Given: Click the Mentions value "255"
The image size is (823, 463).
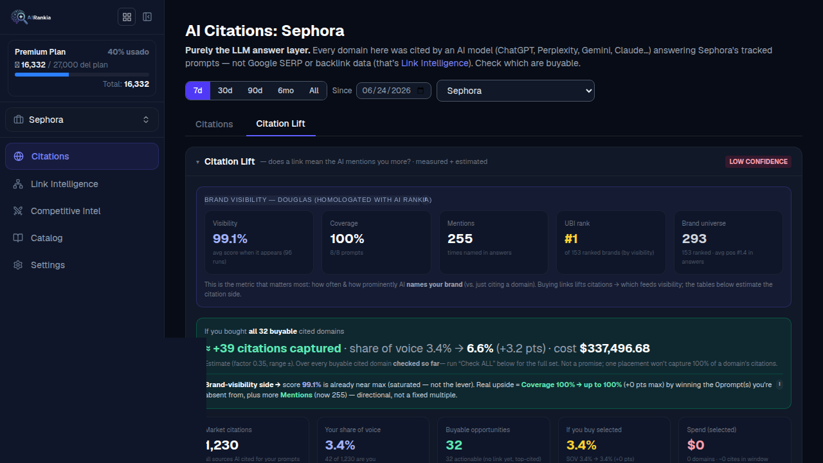Looking at the screenshot, I should (460, 239).
